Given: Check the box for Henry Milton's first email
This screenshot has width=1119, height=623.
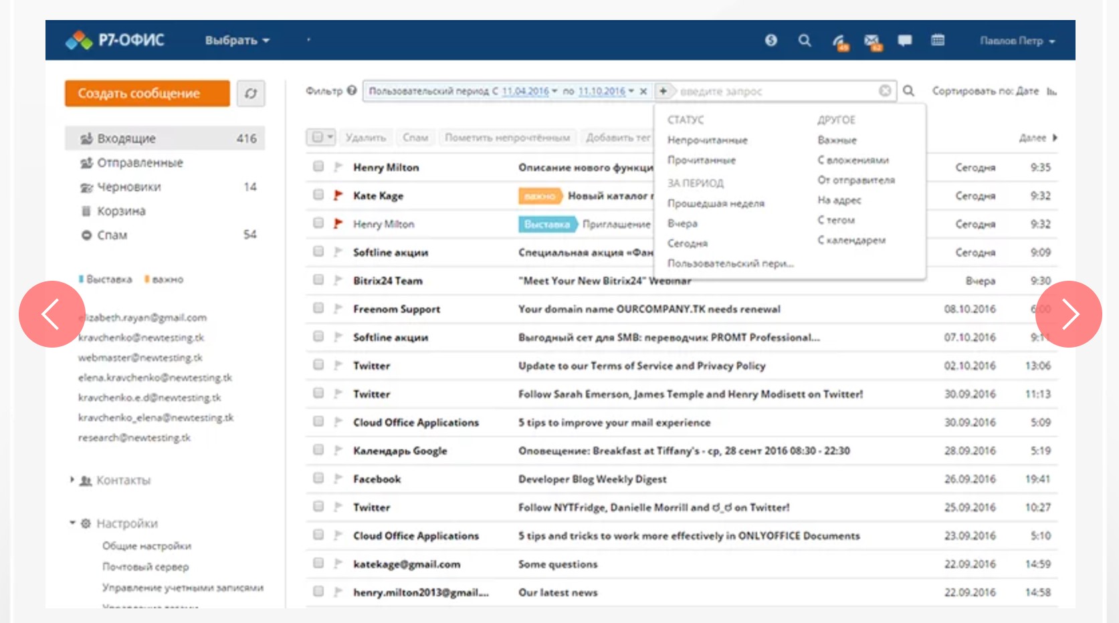Looking at the screenshot, I should click(318, 166).
